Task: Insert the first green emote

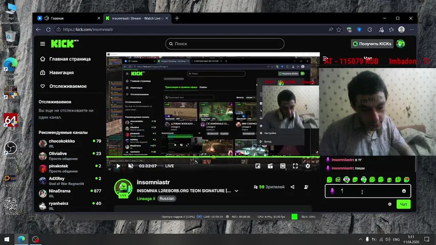Action: (x=330, y=180)
